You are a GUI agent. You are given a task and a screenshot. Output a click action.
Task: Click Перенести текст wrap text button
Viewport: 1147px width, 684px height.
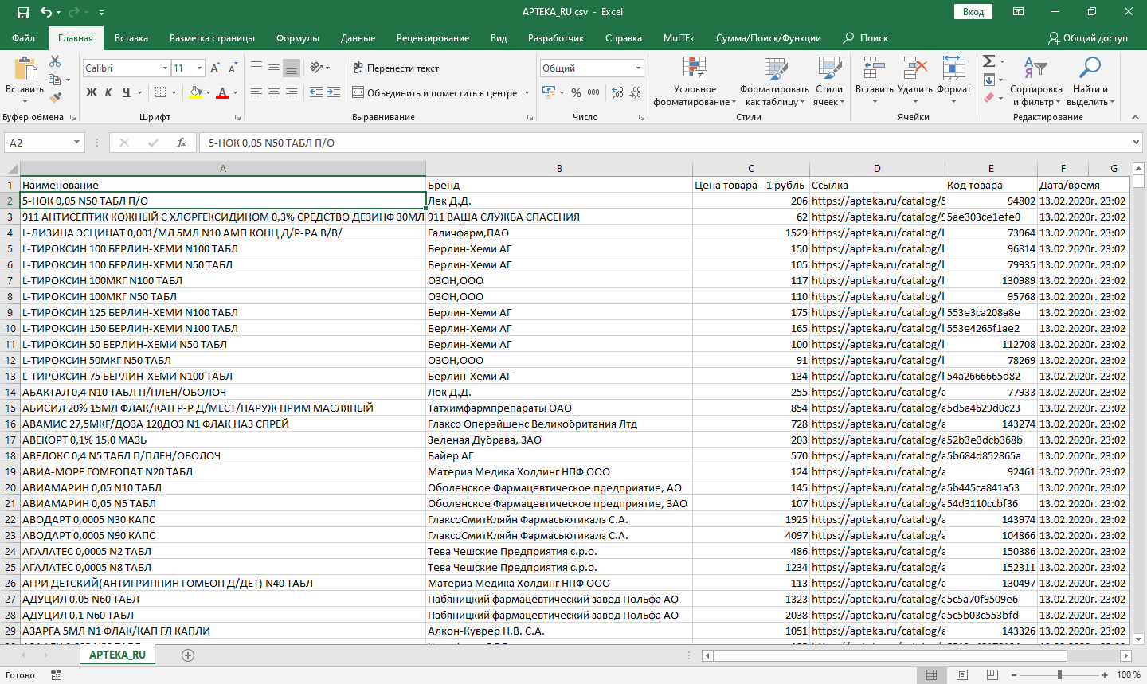point(396,68)
